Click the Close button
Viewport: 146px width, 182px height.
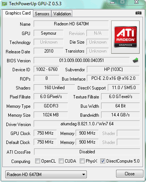[x=130, y=174]
